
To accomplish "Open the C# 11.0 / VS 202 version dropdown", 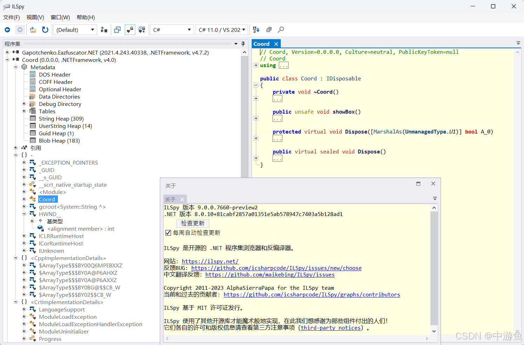I will tap(222, 30).
